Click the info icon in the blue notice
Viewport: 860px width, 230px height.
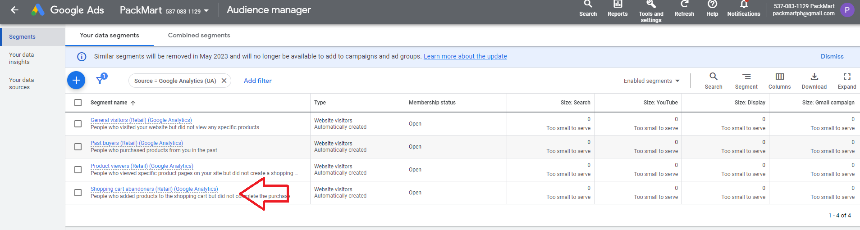click(82, 57)
